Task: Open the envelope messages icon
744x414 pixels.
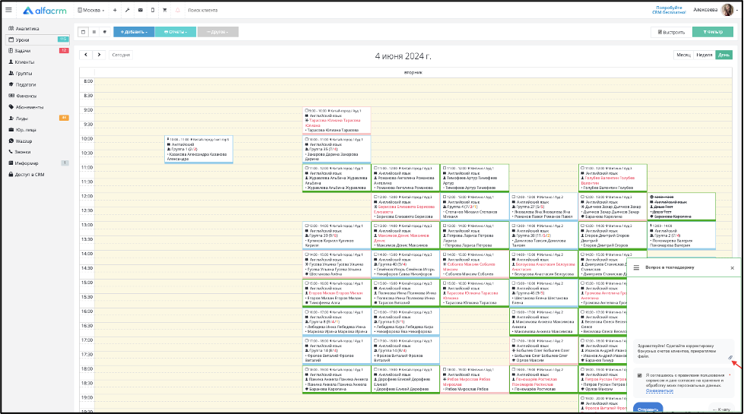Action: (141, 10)
